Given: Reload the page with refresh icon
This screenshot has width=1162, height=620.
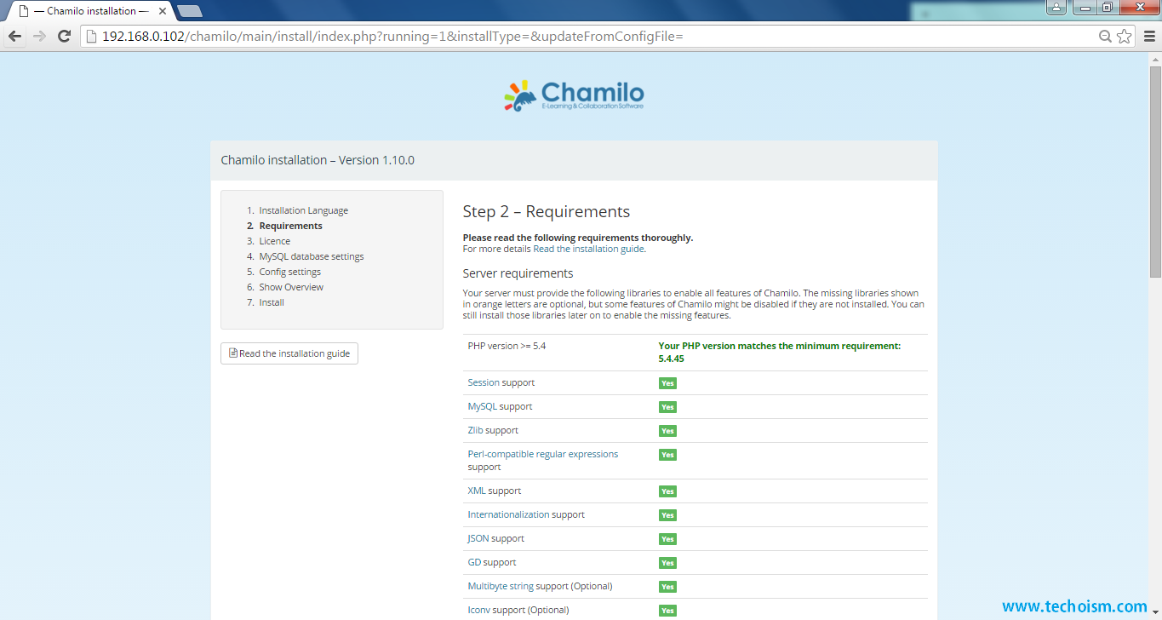Looking at the screenshot, I should pos(64,36).
